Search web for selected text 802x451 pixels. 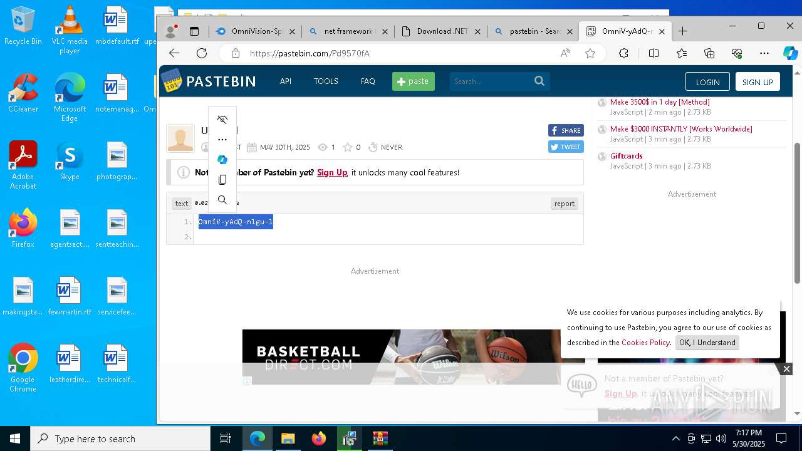[x=222, y=200]
